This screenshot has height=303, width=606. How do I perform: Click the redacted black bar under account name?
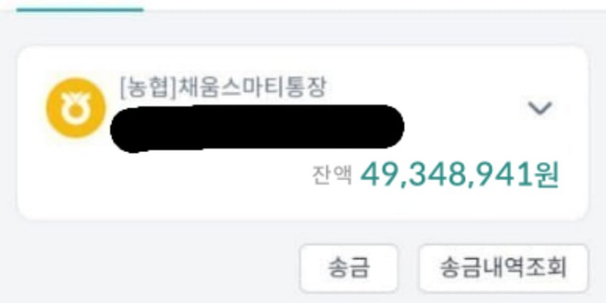click(x=257, y=127)
